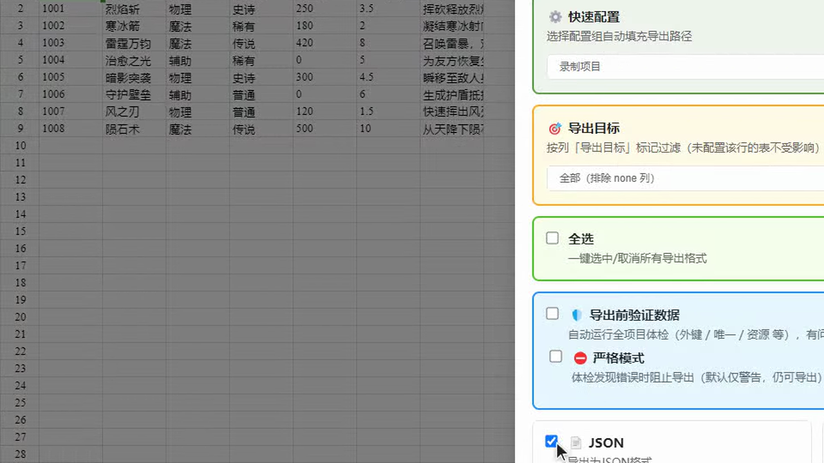Screen dimensions: 824x463
Task: Enable the 全选 checkbox
Action: click(552, 238)
